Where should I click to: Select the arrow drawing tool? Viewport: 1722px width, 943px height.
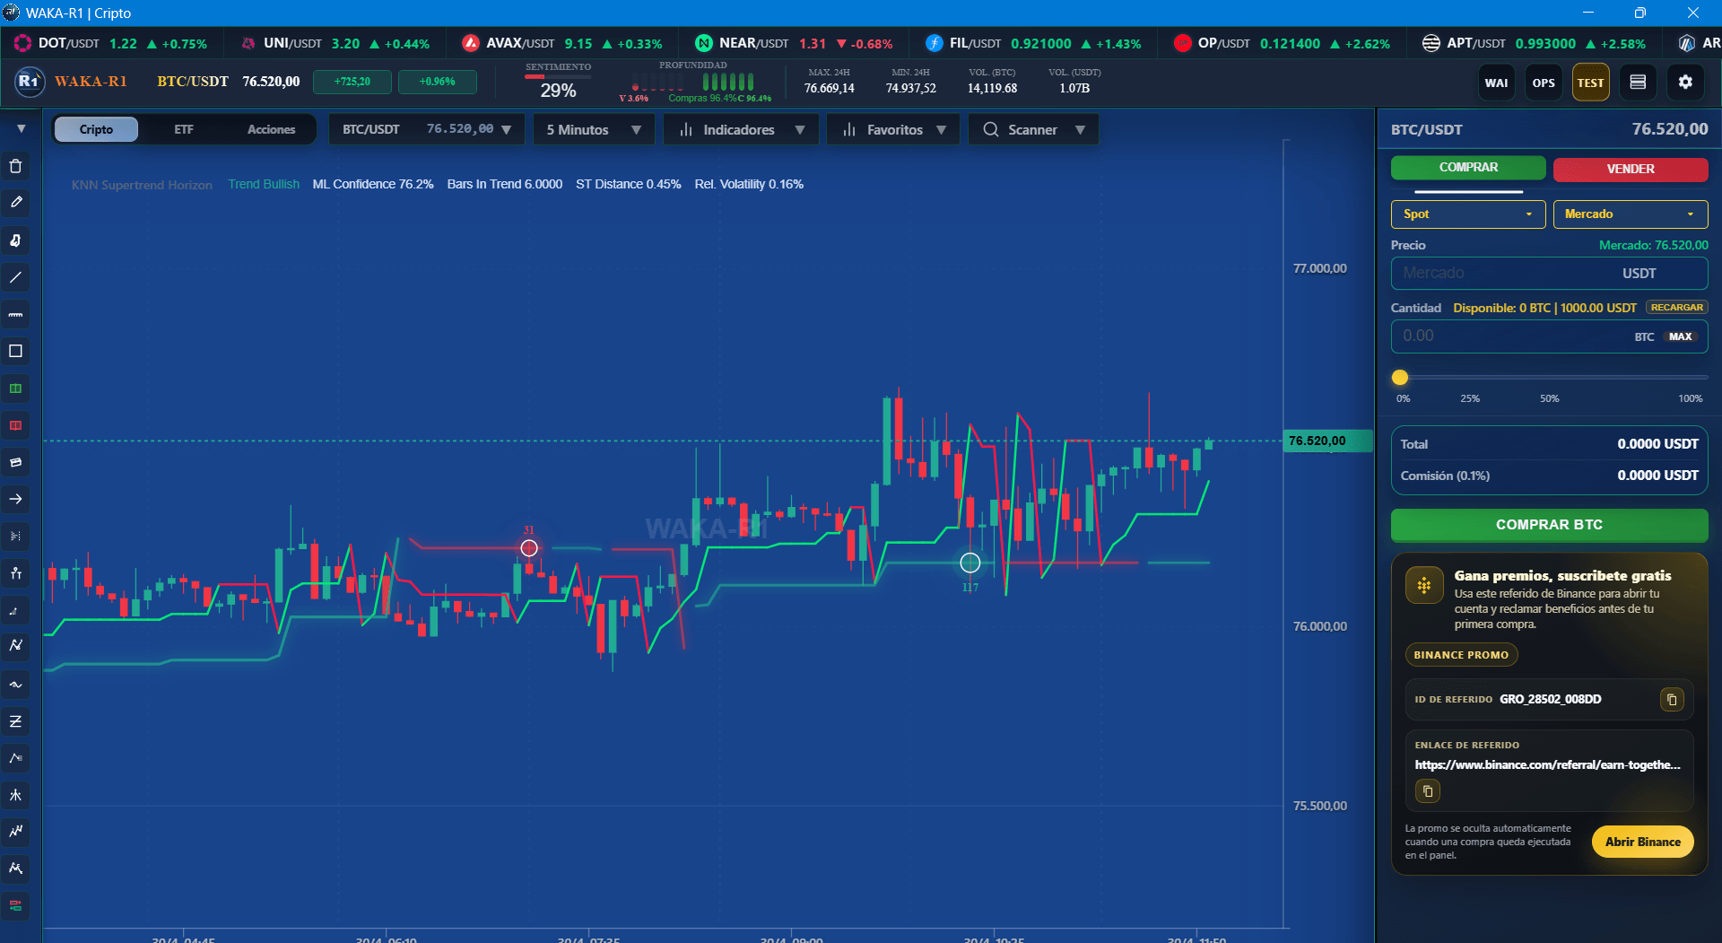point(15,499)
